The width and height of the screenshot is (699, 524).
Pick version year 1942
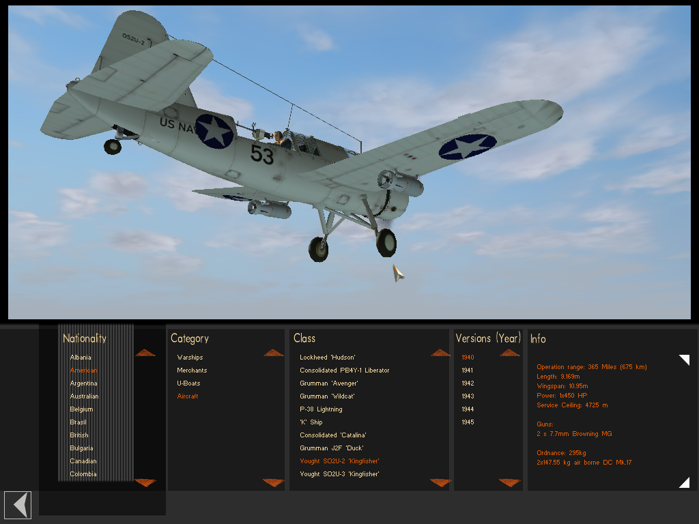click(x=468, y=383)
